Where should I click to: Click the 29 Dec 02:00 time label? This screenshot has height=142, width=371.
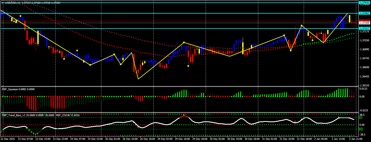[165, 139]
